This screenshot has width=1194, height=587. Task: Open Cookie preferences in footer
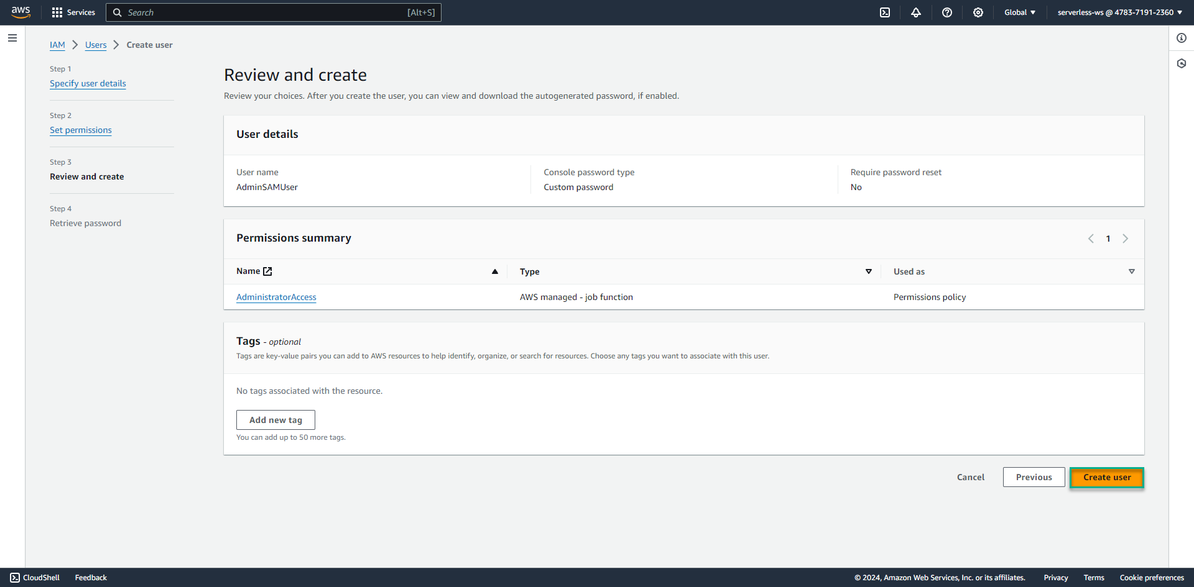(x=1152, y=578)
